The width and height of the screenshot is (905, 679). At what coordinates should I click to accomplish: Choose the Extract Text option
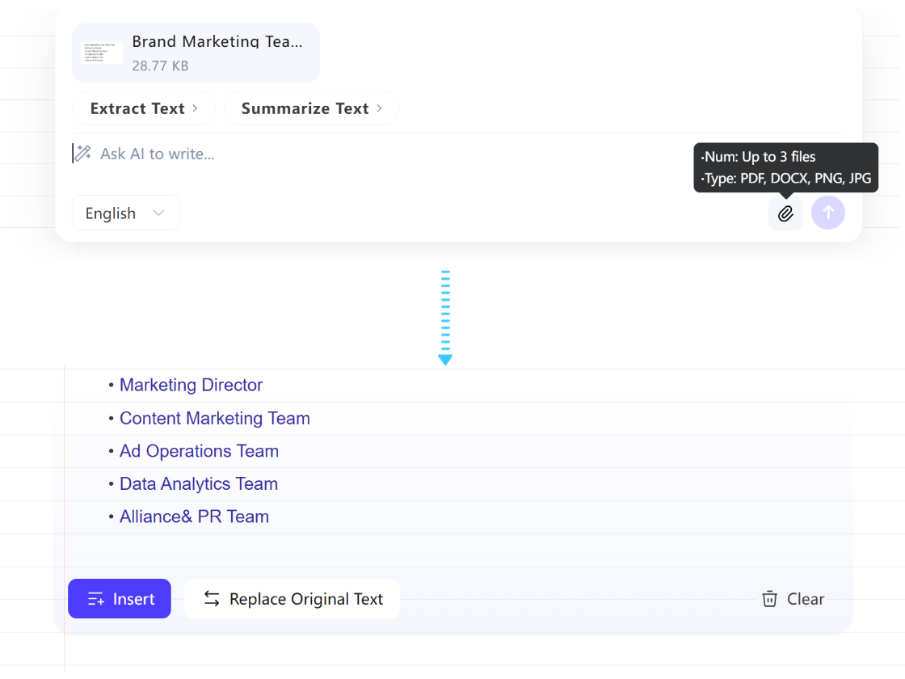137,108
